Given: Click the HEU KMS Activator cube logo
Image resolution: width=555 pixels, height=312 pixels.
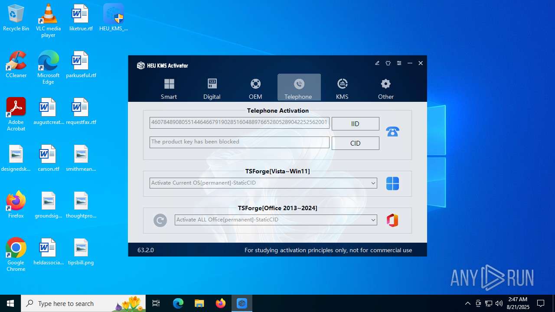Looking at the screenshot, I should 140,65.
